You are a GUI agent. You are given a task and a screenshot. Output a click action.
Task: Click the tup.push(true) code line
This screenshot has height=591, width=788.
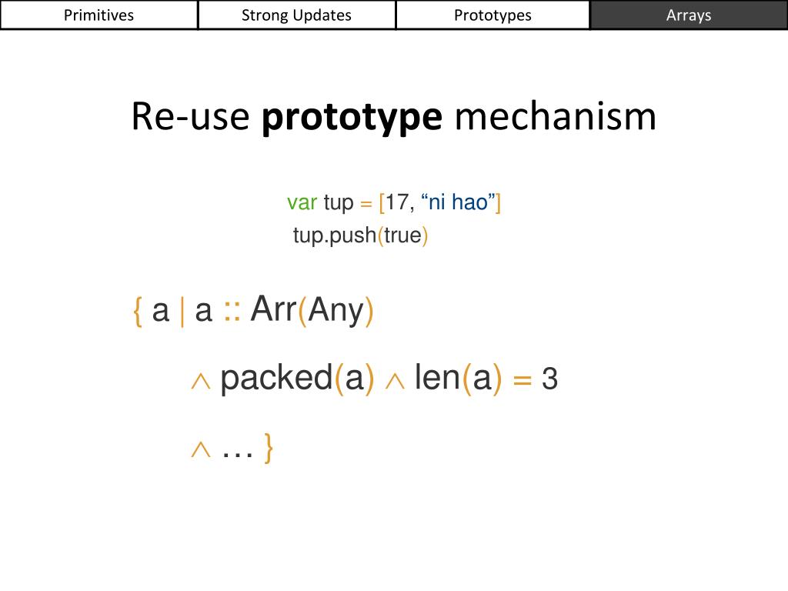pyautogui.click(x=360, y=235)
